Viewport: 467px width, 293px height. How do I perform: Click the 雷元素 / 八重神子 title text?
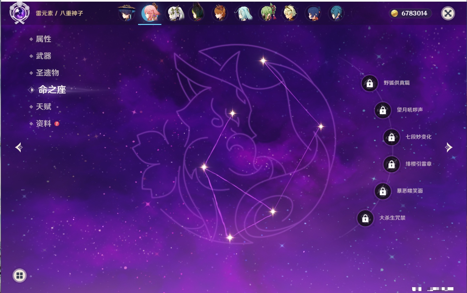point(60,13)
